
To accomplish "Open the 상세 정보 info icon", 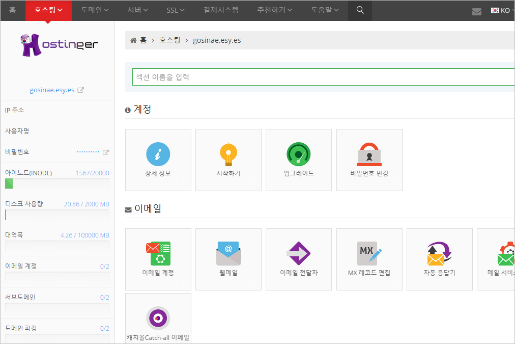I will pos(158,154).
